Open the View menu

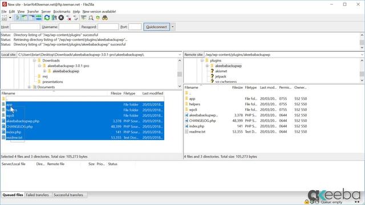point(21,11)
